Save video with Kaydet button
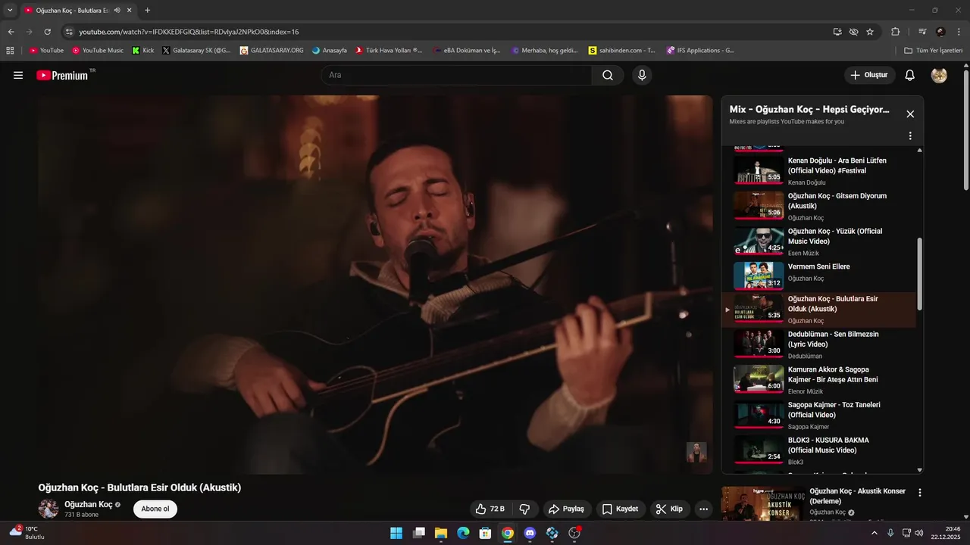The width and height of the screenshot is (970, 545). pos(620,509)
